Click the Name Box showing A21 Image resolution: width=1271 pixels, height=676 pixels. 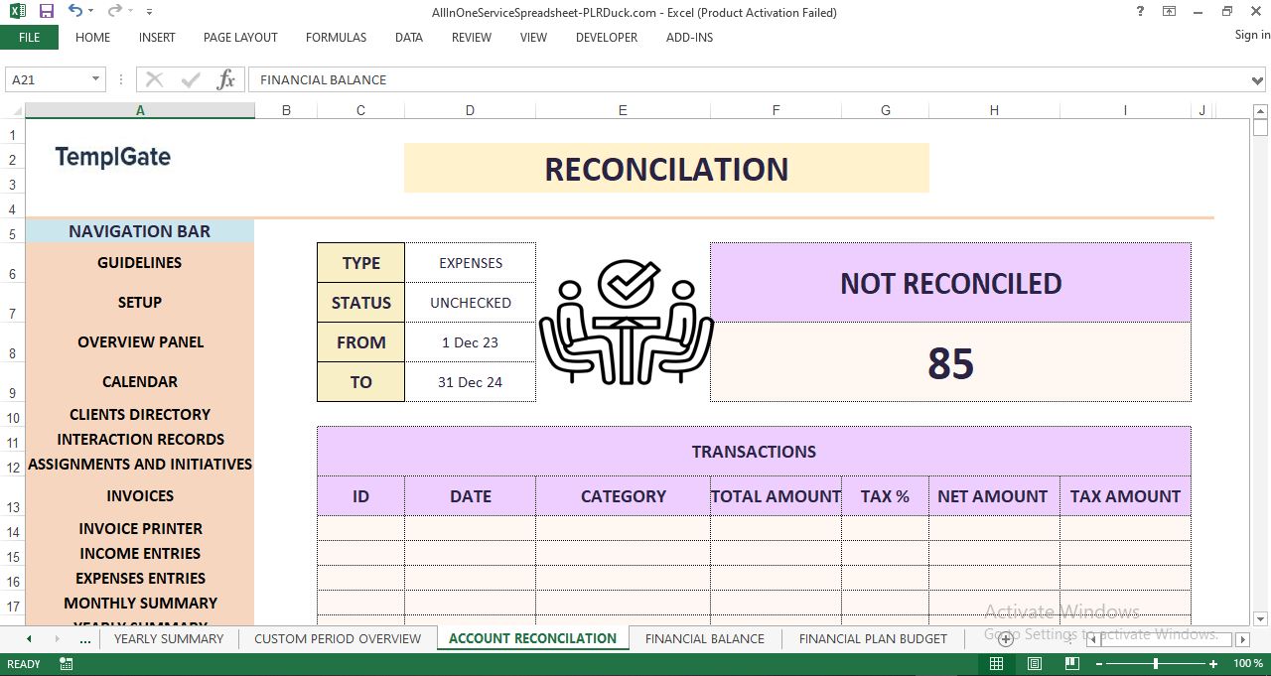[48, 79]
